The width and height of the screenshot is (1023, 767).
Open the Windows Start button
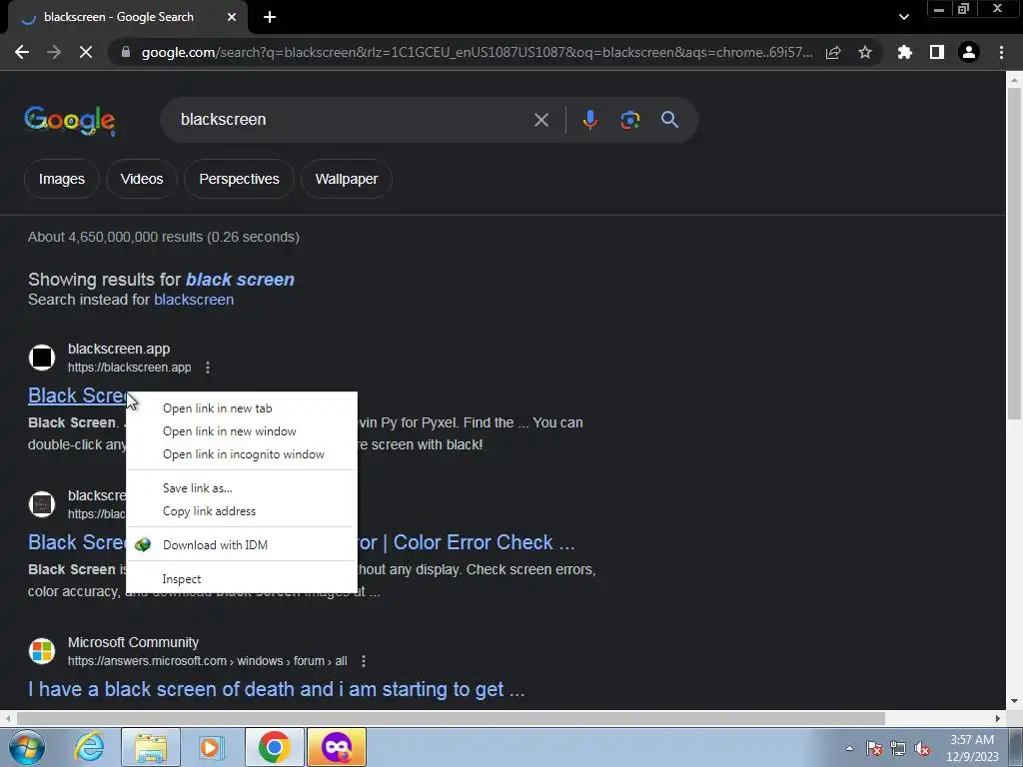point(27,747)
